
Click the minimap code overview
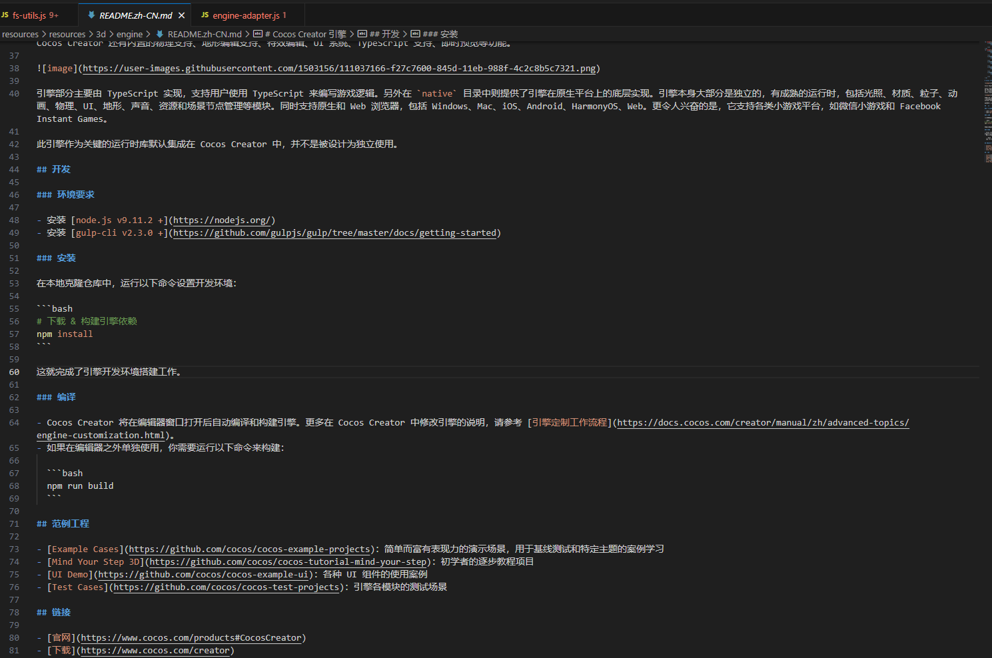coord(987,102)
